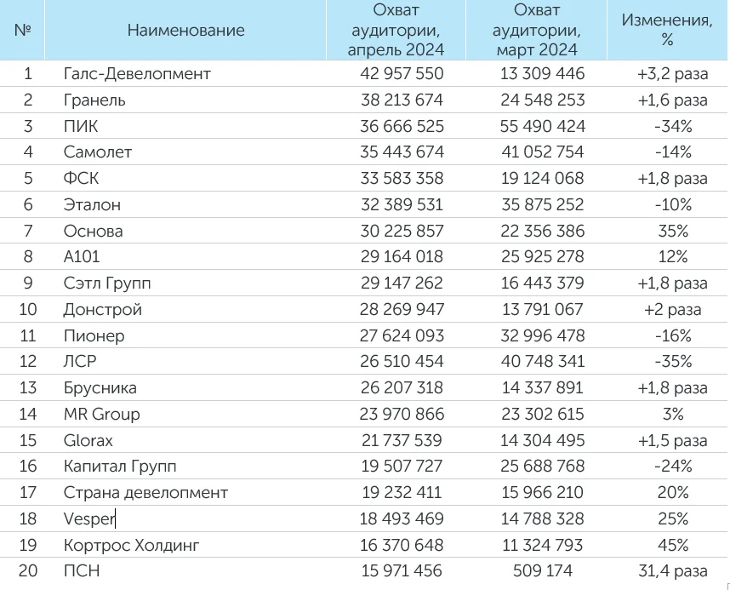Select the "Охват аудитории, апрель 2024" header
This screenshot has width=730, height=590.
[396, 31]
